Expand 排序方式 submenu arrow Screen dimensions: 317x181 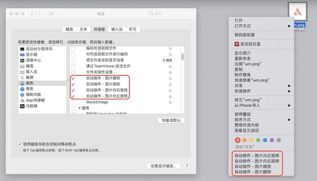point(289,120)
